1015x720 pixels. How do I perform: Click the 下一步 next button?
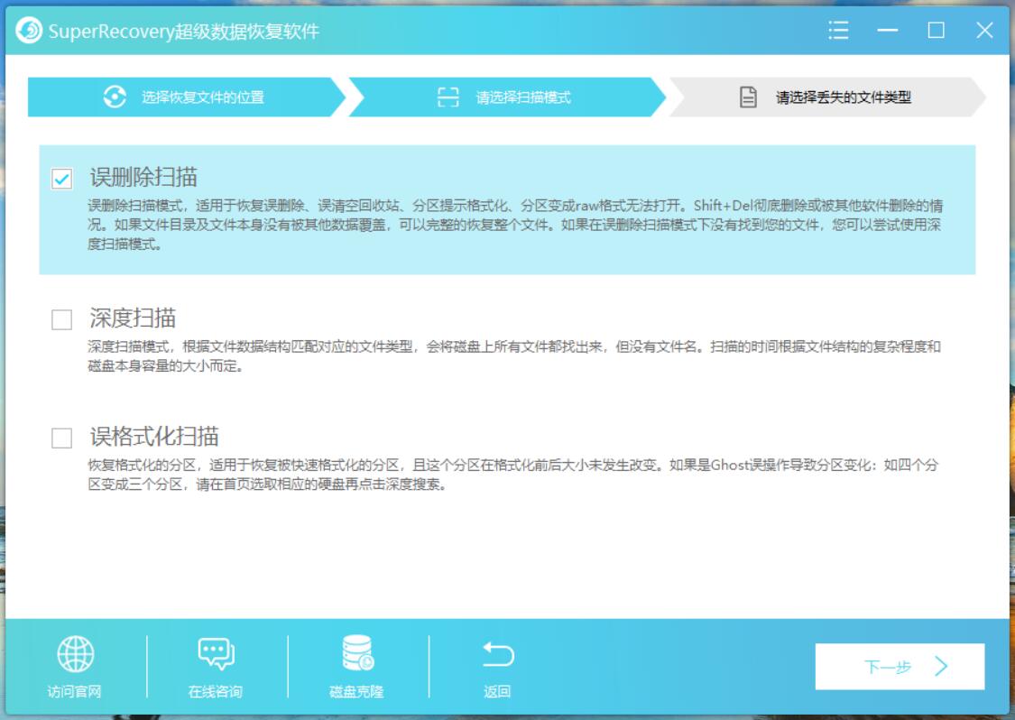899,664
